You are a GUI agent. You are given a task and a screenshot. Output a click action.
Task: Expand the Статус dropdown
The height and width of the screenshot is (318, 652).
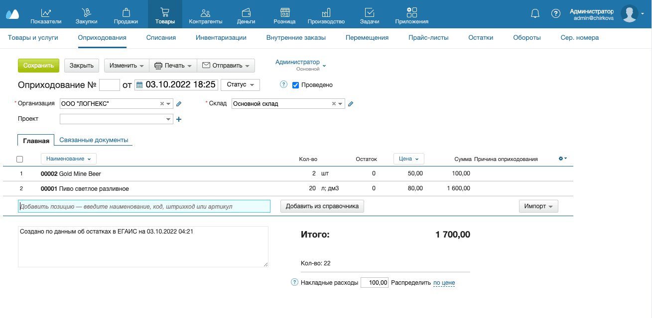[x=240, y=85]
